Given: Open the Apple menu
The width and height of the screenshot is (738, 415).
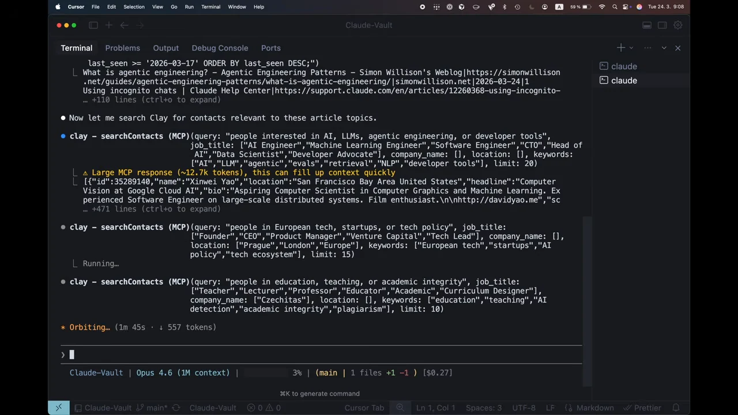Looking at the screenshot, I should point(58,7).
